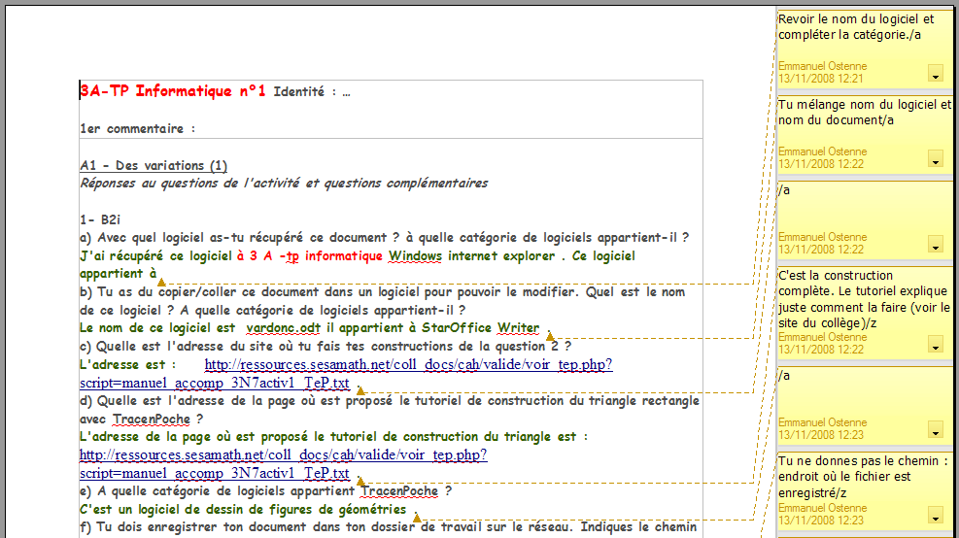Click script=manuel_accomp link below question c answer

214,384
